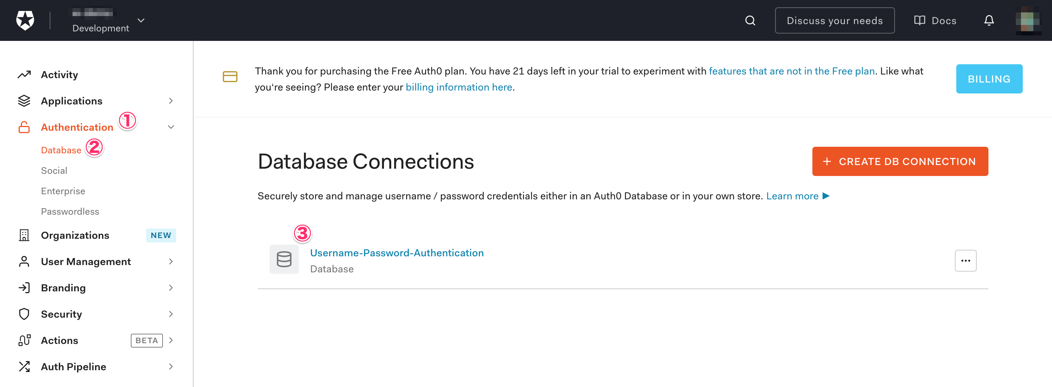Expand the User Management section chevron
Screen dimensions: 1052x387
[x=171, y=261]
